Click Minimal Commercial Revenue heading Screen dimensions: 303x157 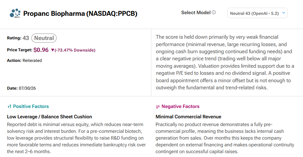click(x=189, y=117)
